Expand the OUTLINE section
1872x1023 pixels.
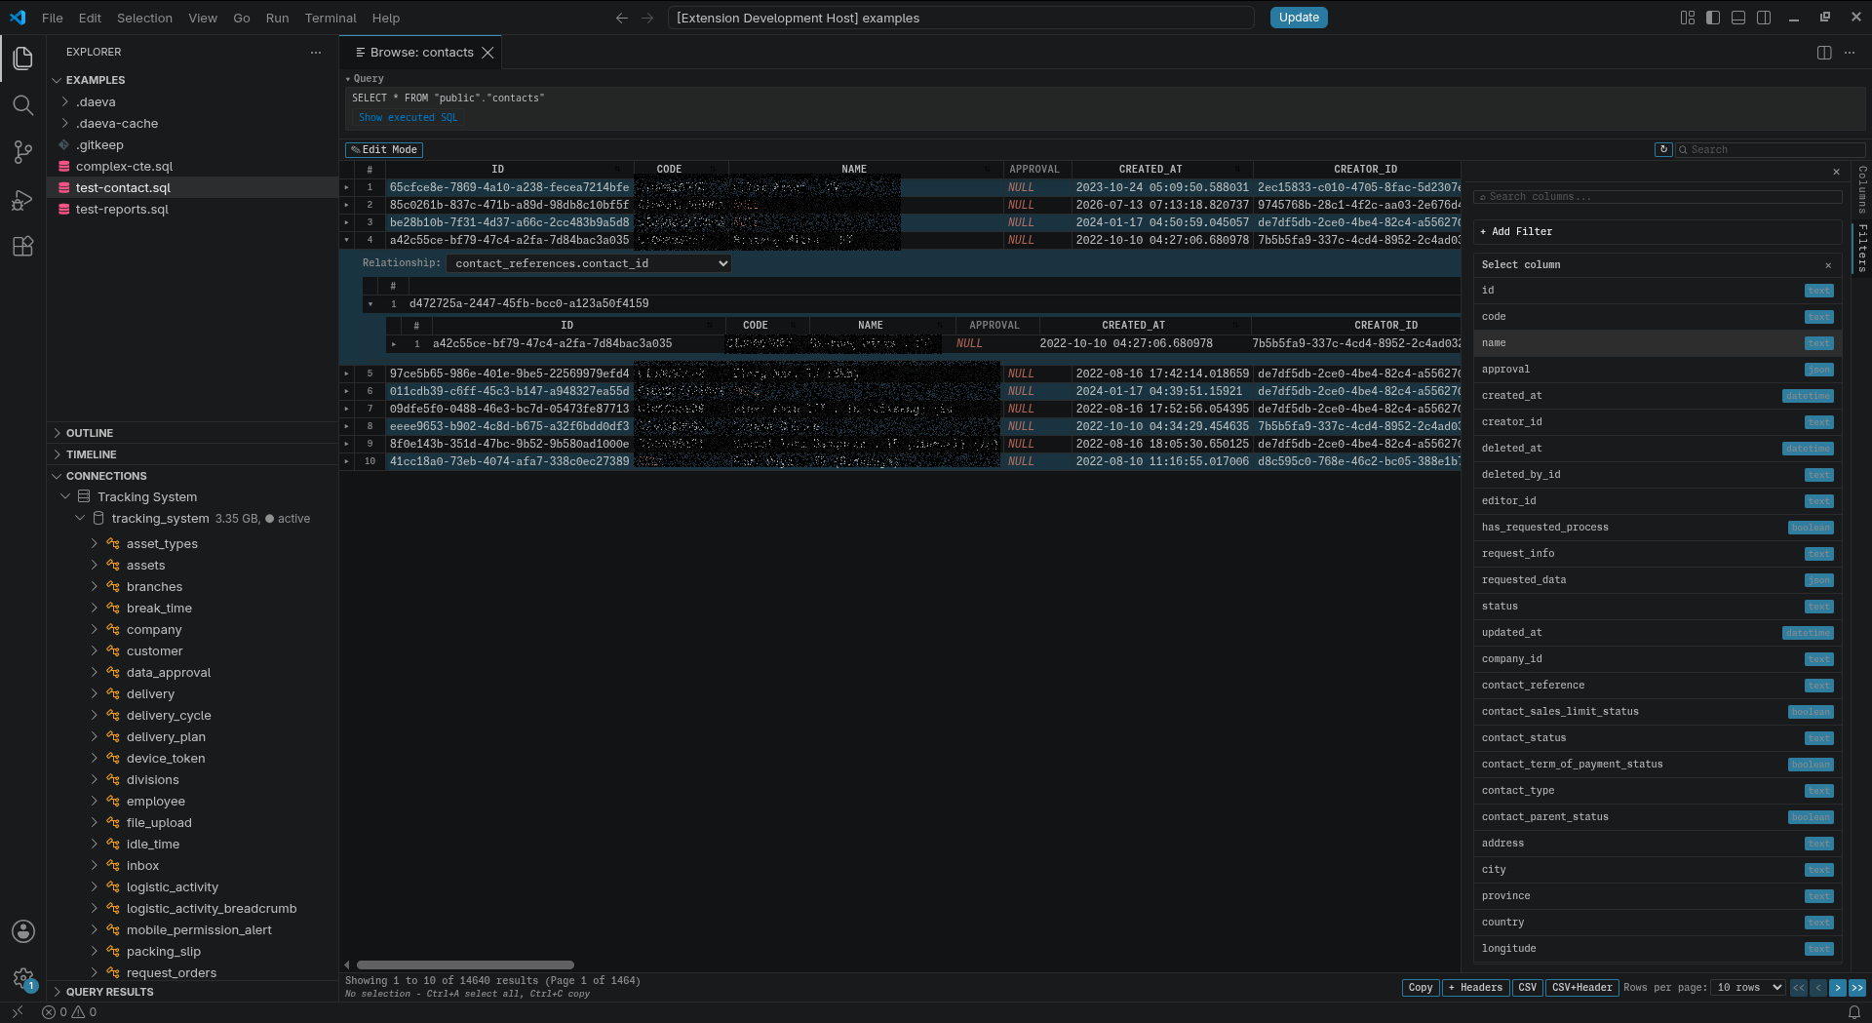(192, 433)
